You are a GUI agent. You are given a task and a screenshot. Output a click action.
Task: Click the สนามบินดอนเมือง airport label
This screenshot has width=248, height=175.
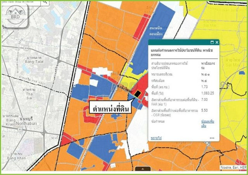pos(156,31)
